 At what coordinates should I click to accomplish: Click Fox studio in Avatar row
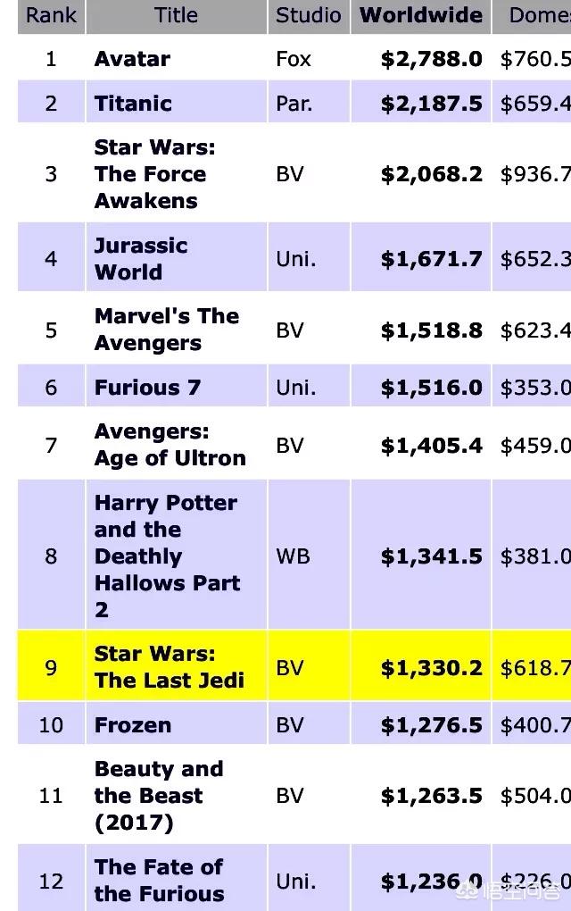coord(294,59)
